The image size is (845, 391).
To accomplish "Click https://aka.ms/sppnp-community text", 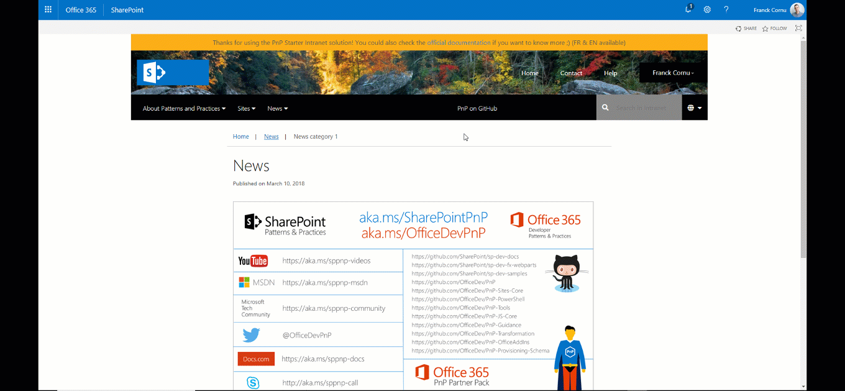I will (x=334, y=308).
